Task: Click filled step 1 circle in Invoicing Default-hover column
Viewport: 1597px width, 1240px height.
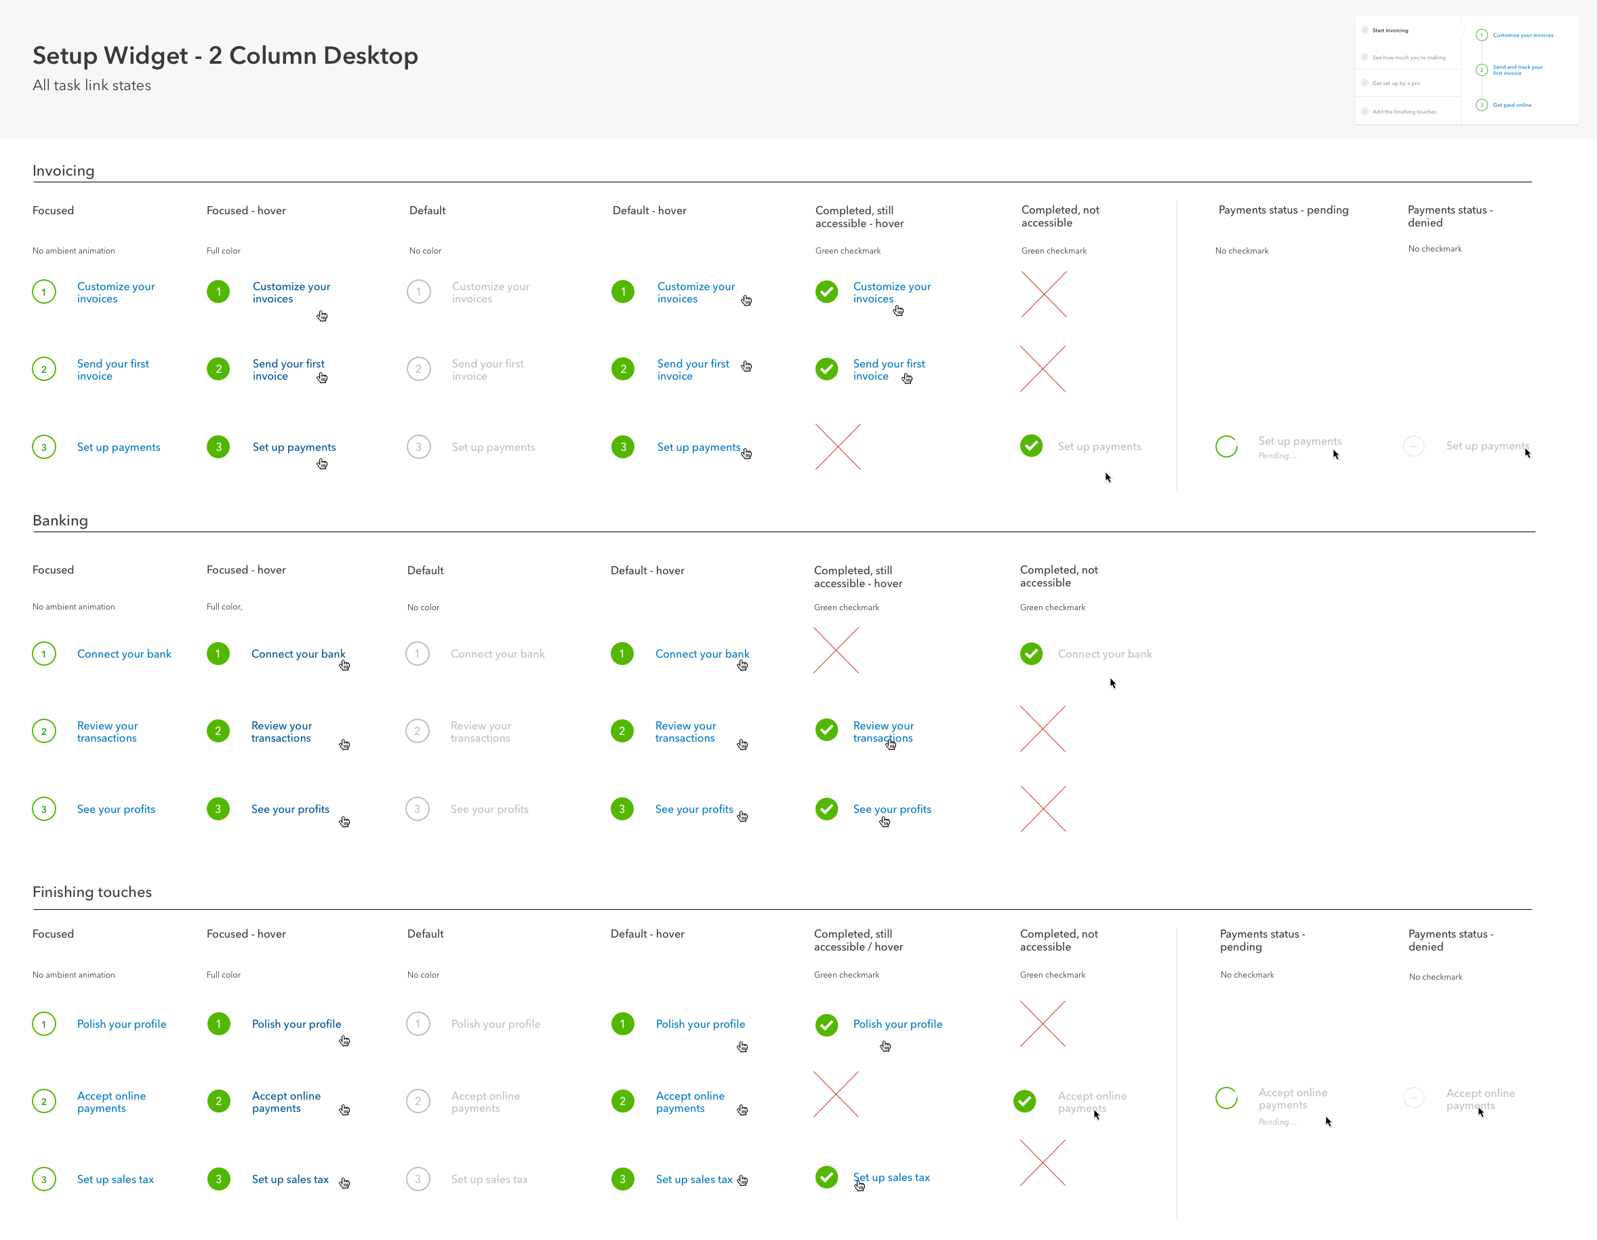Action: pos(623,292)
